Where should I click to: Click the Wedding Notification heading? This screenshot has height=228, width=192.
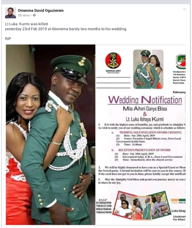click(145, 100)
